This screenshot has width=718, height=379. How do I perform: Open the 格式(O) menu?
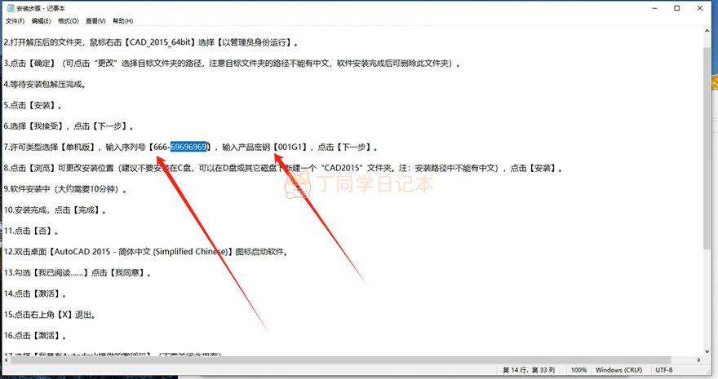tap(69, 21)
